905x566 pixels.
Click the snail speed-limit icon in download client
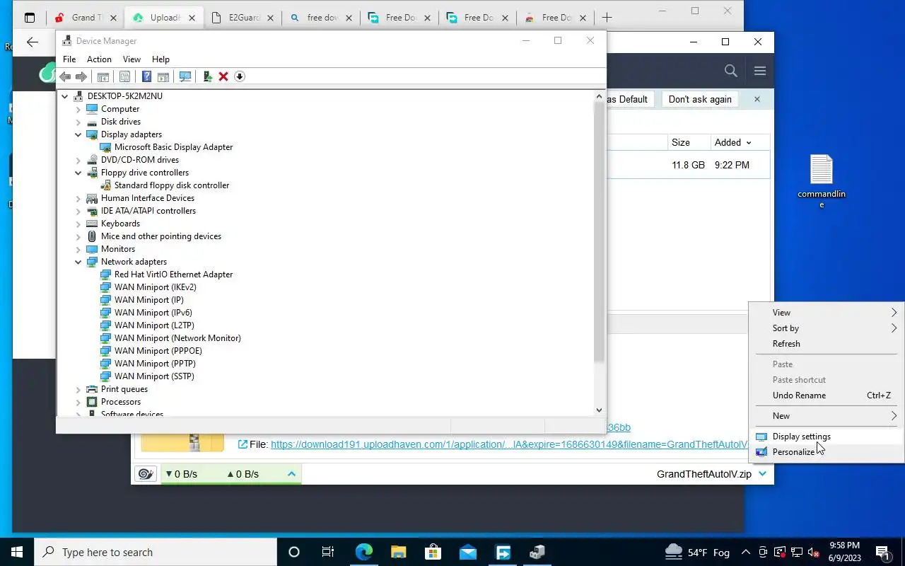pyautogui.click(x=146, y=474)
